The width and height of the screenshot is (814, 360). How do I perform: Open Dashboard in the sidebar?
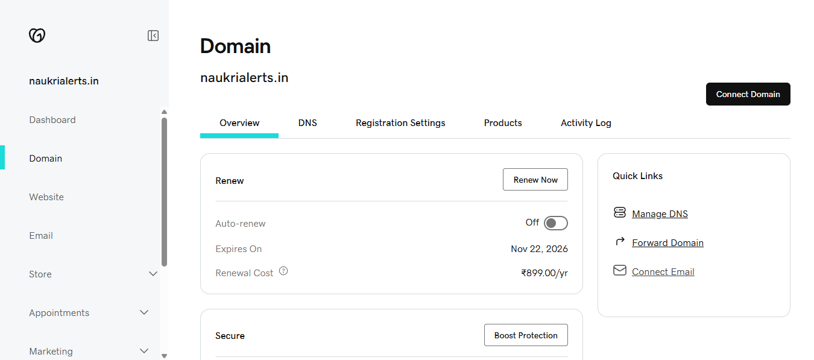52,120
